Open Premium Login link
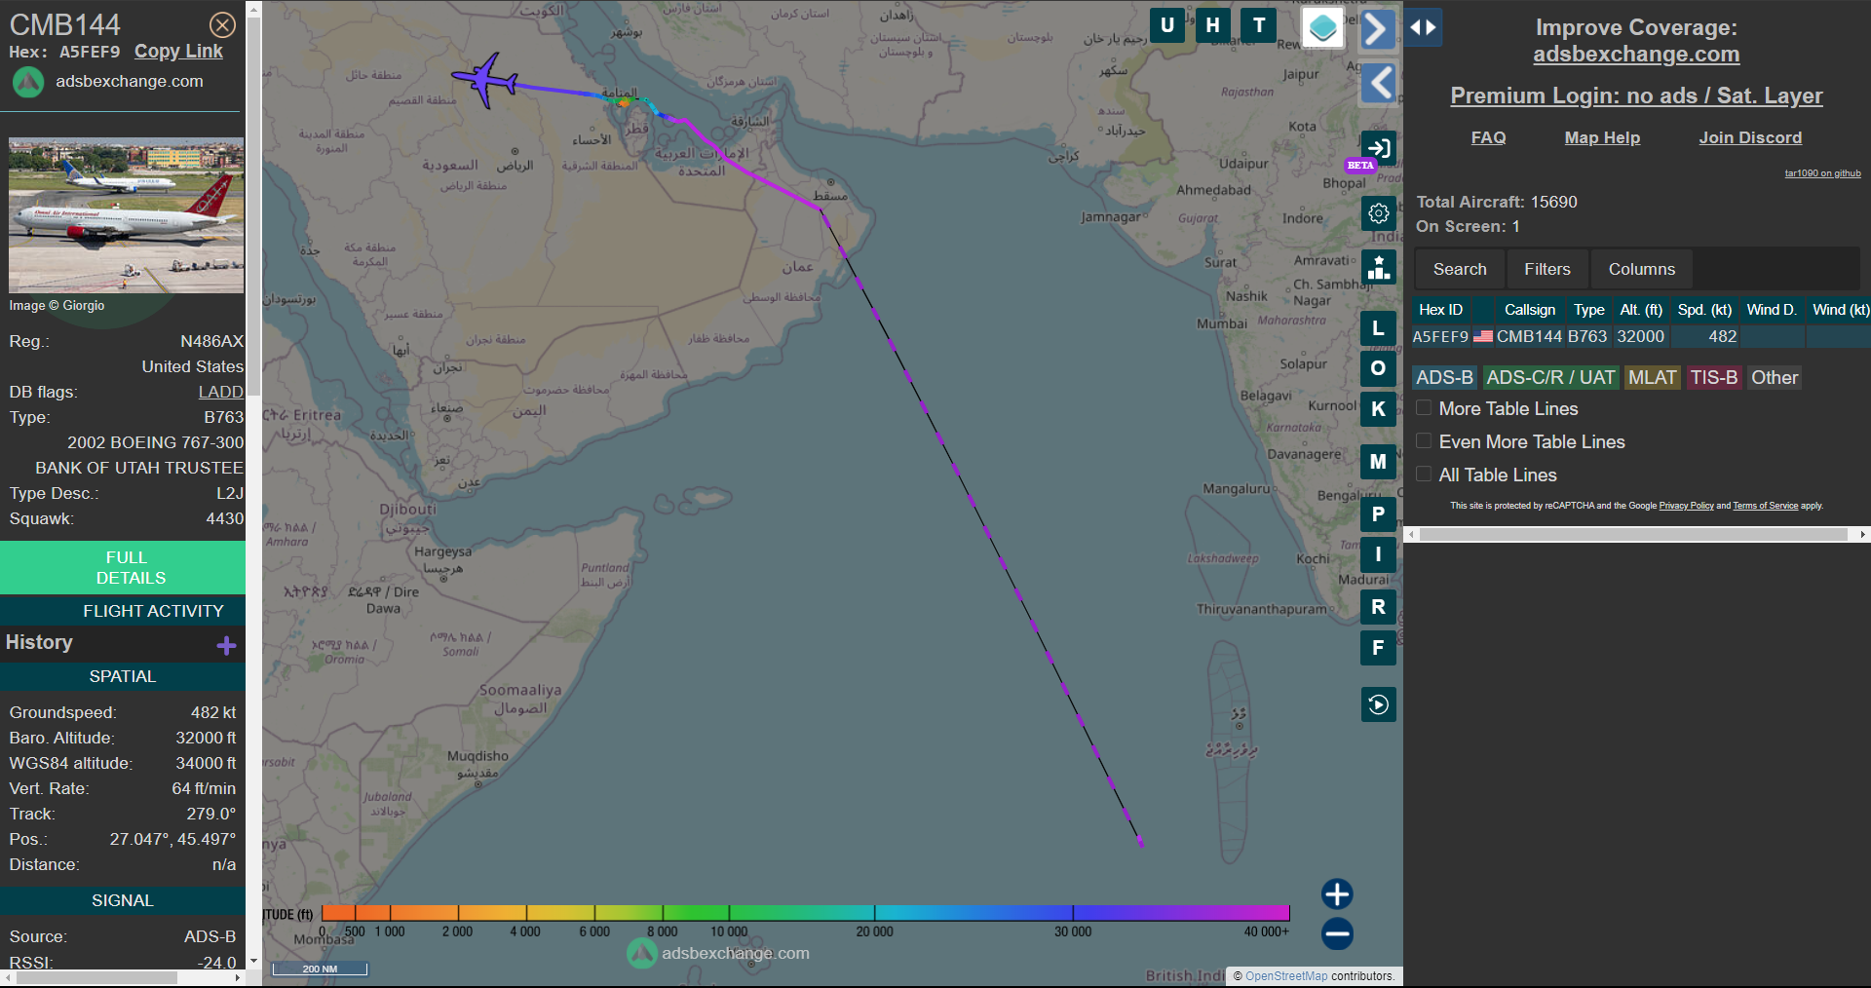This screenshot has height=988, width=1871. click(x=1636, y=95)
